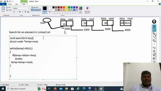
Task: Open the File menu
Action: tap(3, 4)
